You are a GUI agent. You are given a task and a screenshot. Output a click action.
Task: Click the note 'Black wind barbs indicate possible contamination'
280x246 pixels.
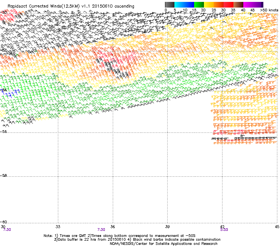(177, 240)
